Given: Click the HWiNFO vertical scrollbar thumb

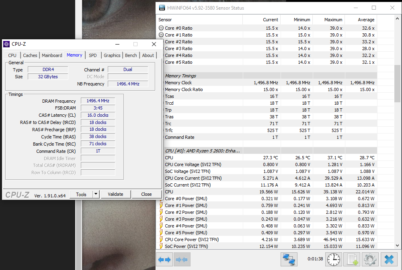Looking at the screenshot, I should pos(397,84).
